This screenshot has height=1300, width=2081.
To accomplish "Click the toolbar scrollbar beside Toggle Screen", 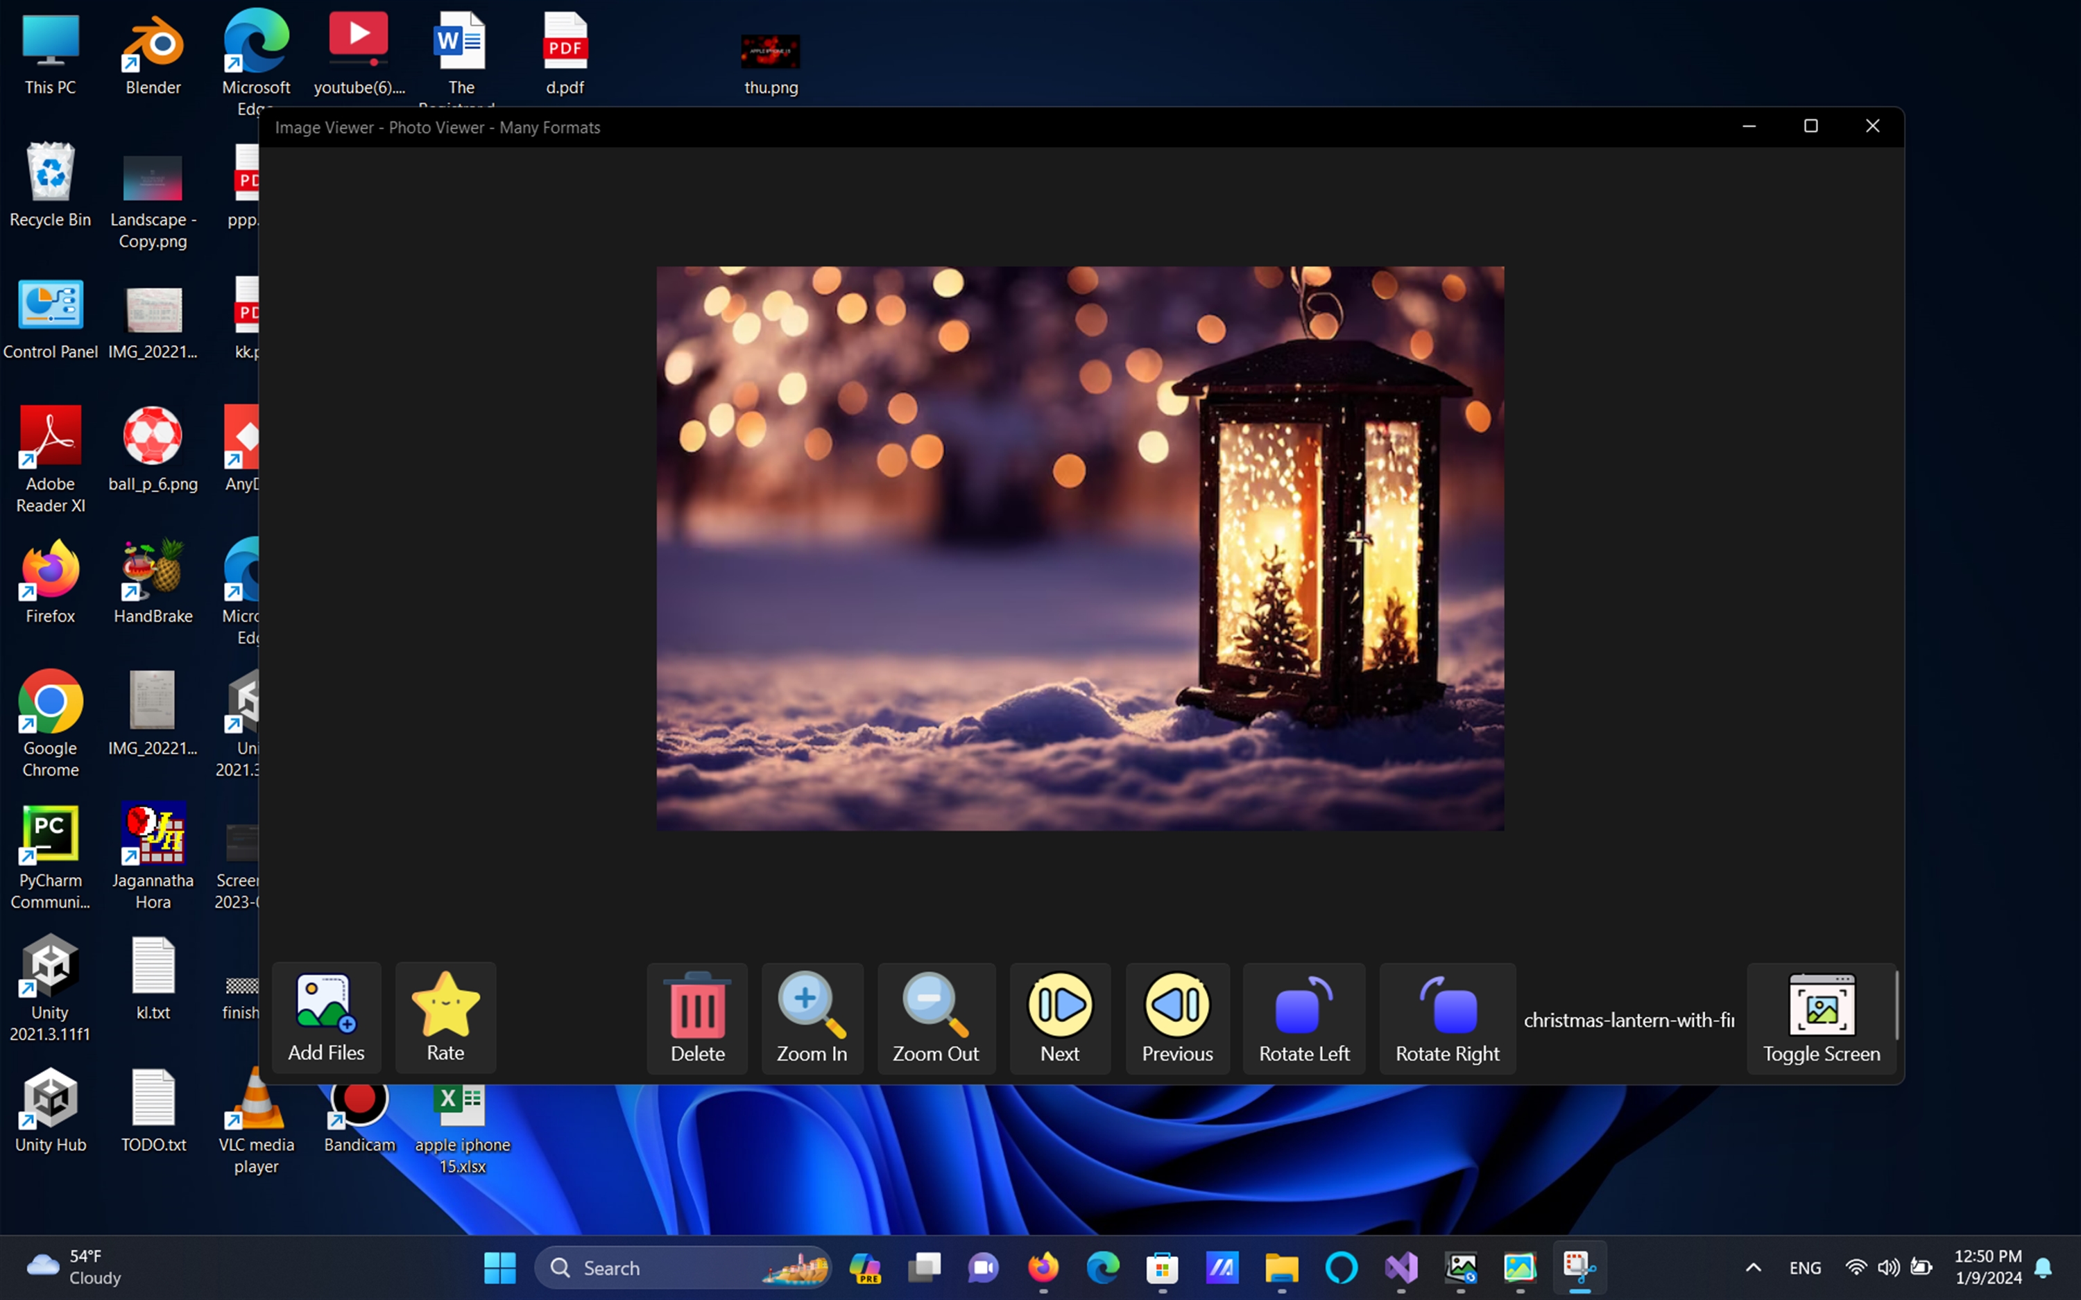I will click(1896, 1006).
